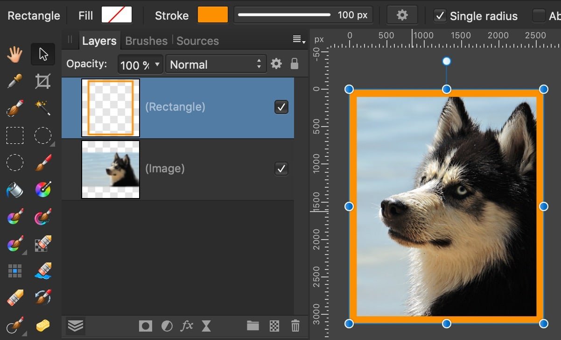561x340 pixels.
Task: Select the Eyedropper tool
Action: (x=14, y=81)
